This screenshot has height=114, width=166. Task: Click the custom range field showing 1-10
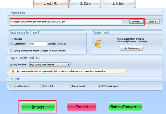coord(38,44)
